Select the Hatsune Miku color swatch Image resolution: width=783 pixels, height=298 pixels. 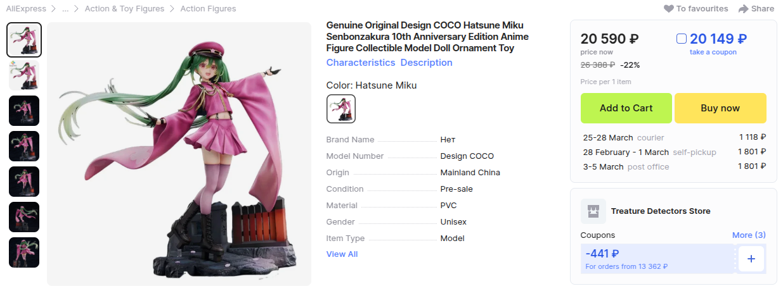pos(341,109)
